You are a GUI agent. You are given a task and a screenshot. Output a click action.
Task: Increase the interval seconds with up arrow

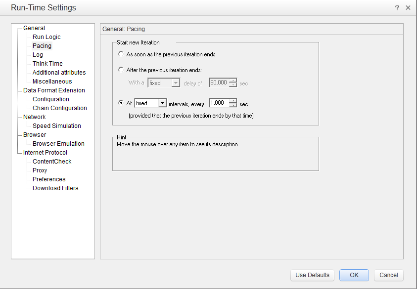coord(233,101)
